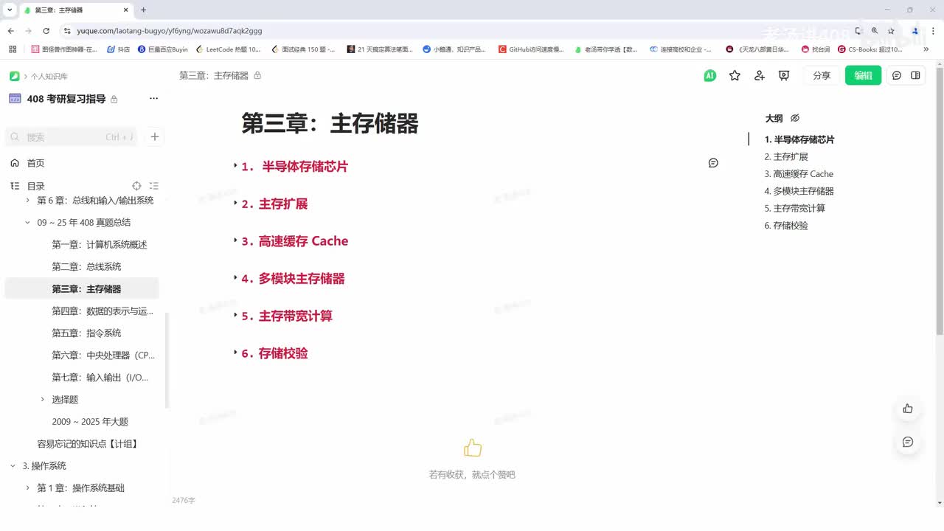Jump to outline item 4. 多模块主存储器
The width and height of the screenshot is (944, 531).
[799, 191]
